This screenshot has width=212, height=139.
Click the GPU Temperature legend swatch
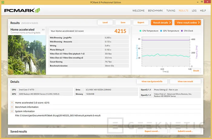(x=161, y=31)
